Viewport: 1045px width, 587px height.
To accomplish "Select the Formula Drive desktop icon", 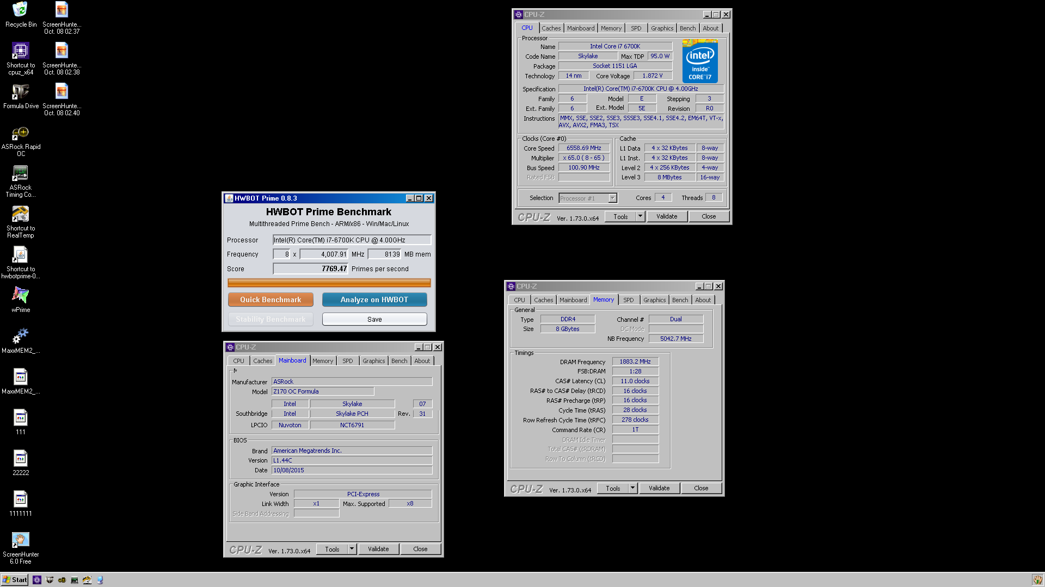I will [x=21, y=96].
